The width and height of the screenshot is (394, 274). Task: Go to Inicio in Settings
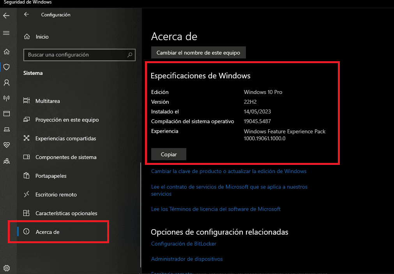pos(42,37)
